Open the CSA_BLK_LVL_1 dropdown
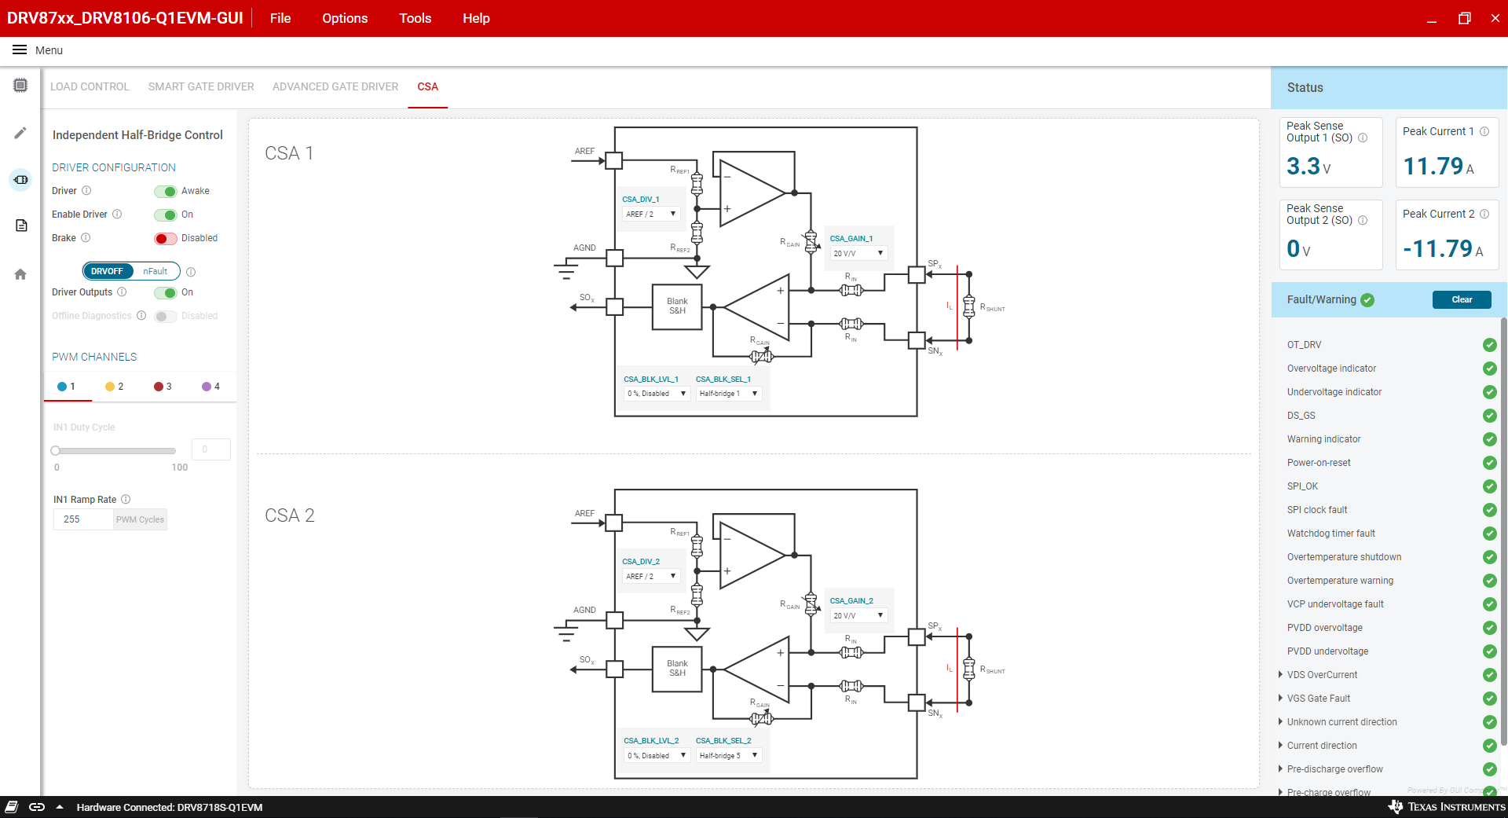The image size is (1508, 818). click(657, 394)
